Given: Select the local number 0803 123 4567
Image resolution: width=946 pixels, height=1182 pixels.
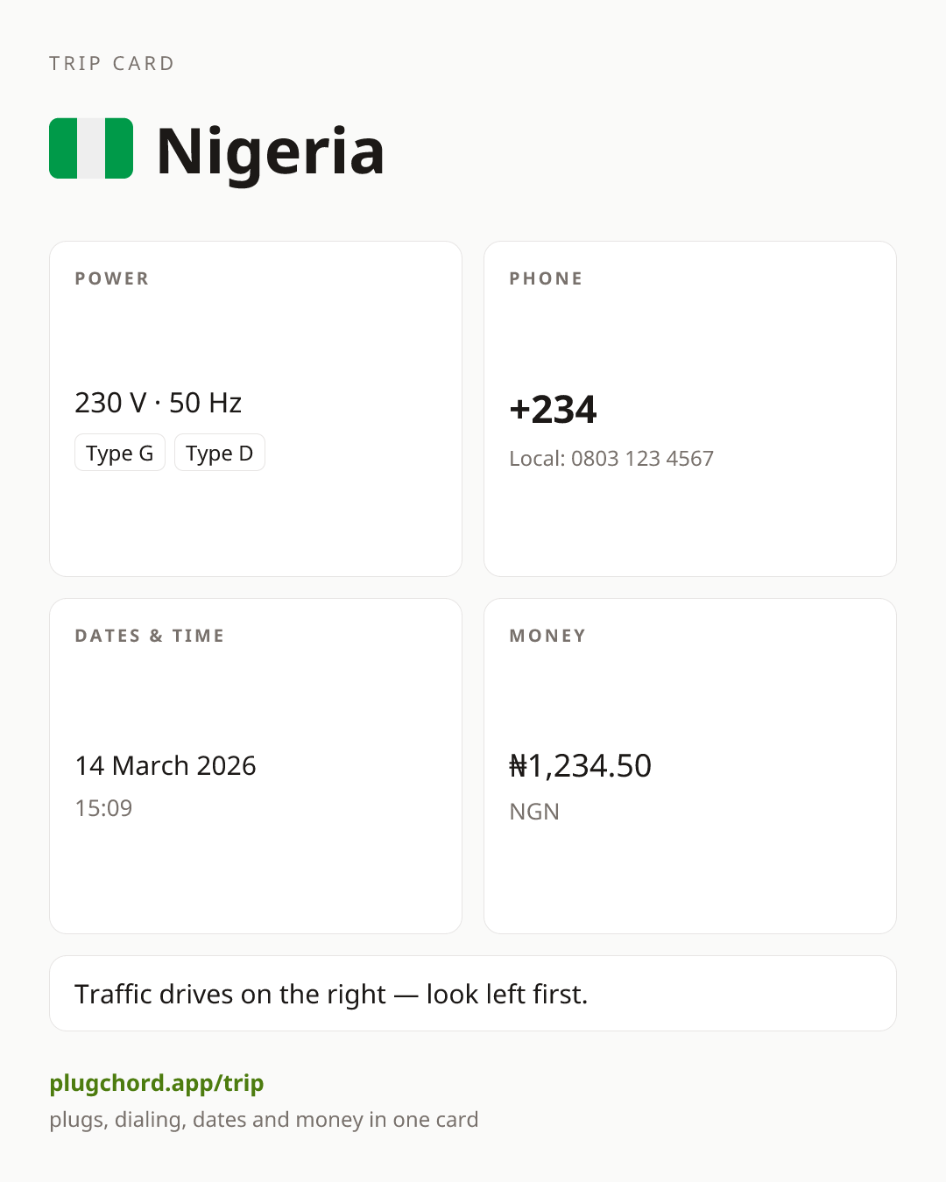Looking at the screenshot, I should (642, 458).
